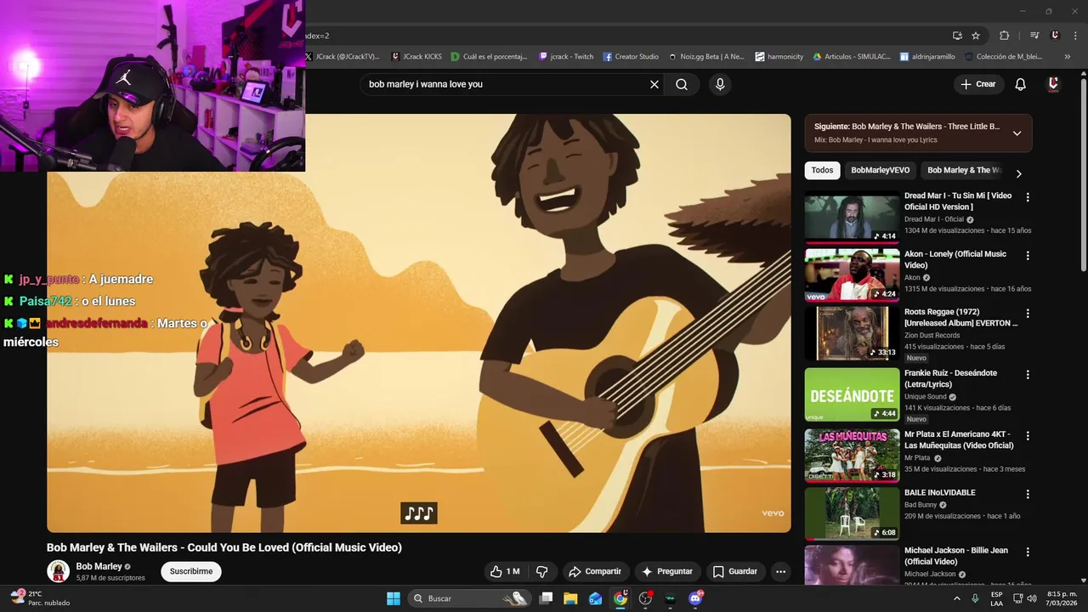
Task: Click the video title Could You Be Loved
Action: (224, 547)
